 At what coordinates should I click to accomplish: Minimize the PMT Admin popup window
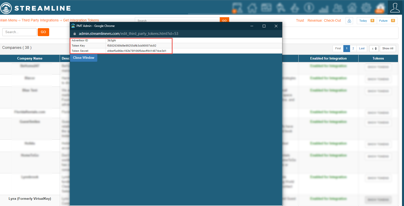[x=252, y=26]
